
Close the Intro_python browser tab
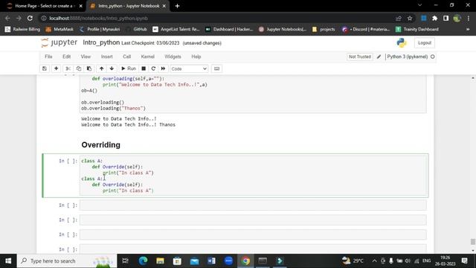tap(164, 6)
